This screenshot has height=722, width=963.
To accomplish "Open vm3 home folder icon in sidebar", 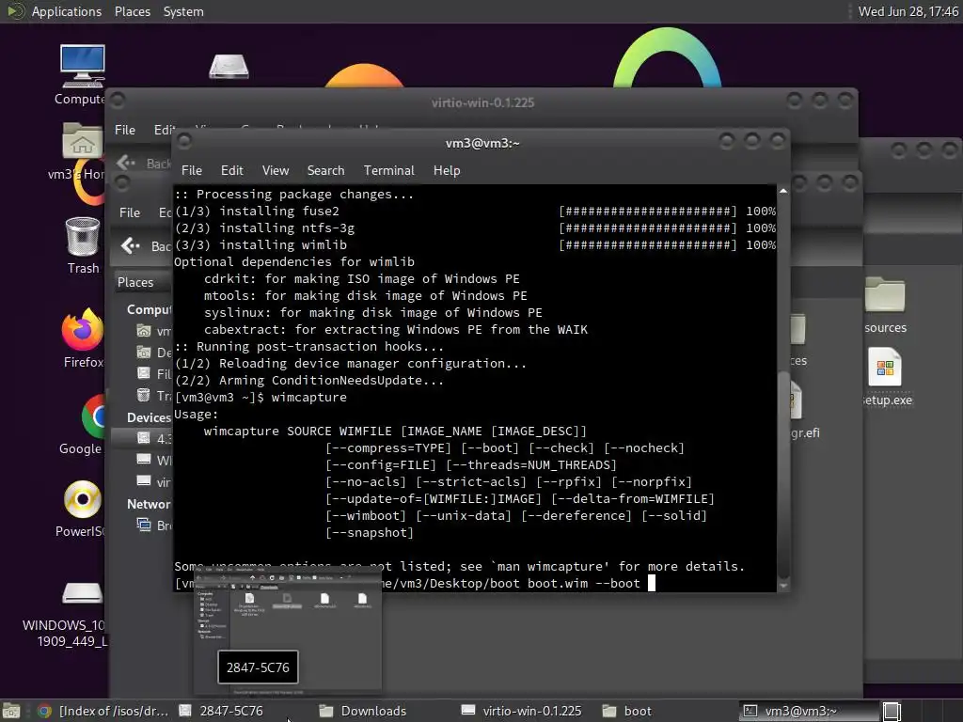I will tap(143, 331).
